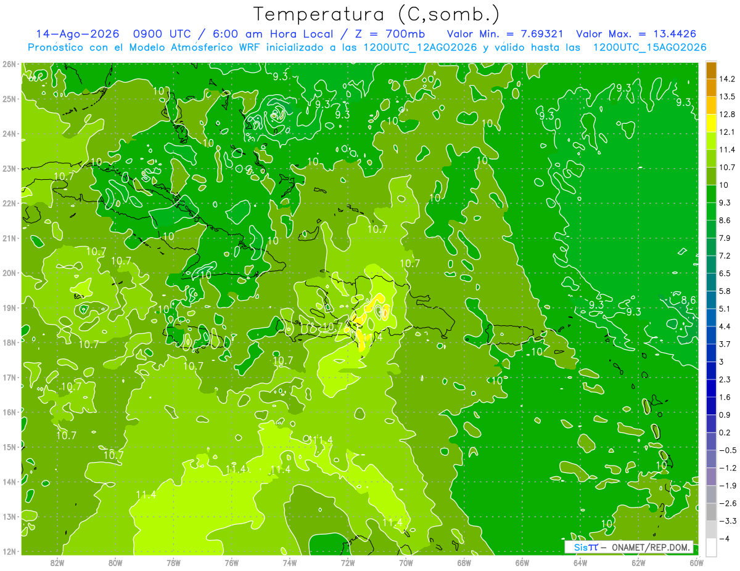Screen dimensions: 740x571
Task: Click the '80W' longitude axis label
Action: tap(115, 562)
